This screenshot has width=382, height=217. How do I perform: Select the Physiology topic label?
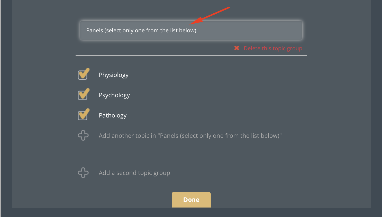click(x=114, y=75)
